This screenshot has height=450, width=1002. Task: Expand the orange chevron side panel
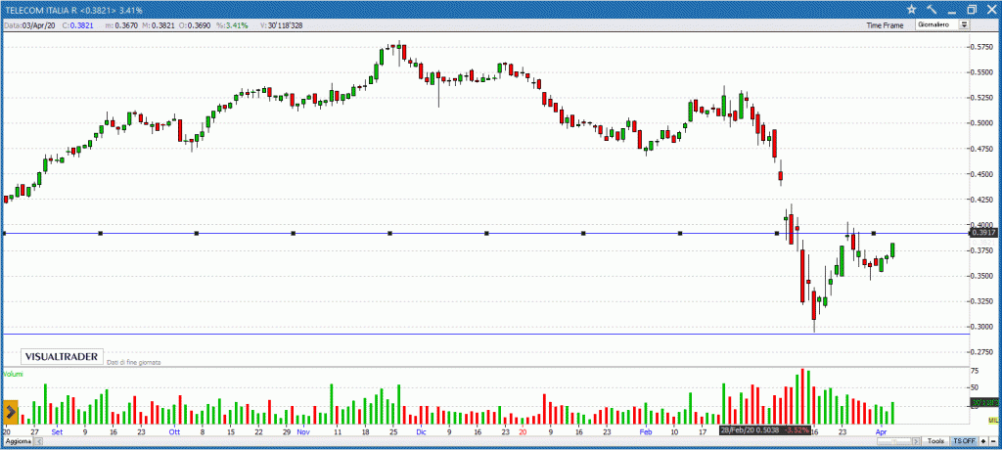pyautogui.click(x=11, y=413)
